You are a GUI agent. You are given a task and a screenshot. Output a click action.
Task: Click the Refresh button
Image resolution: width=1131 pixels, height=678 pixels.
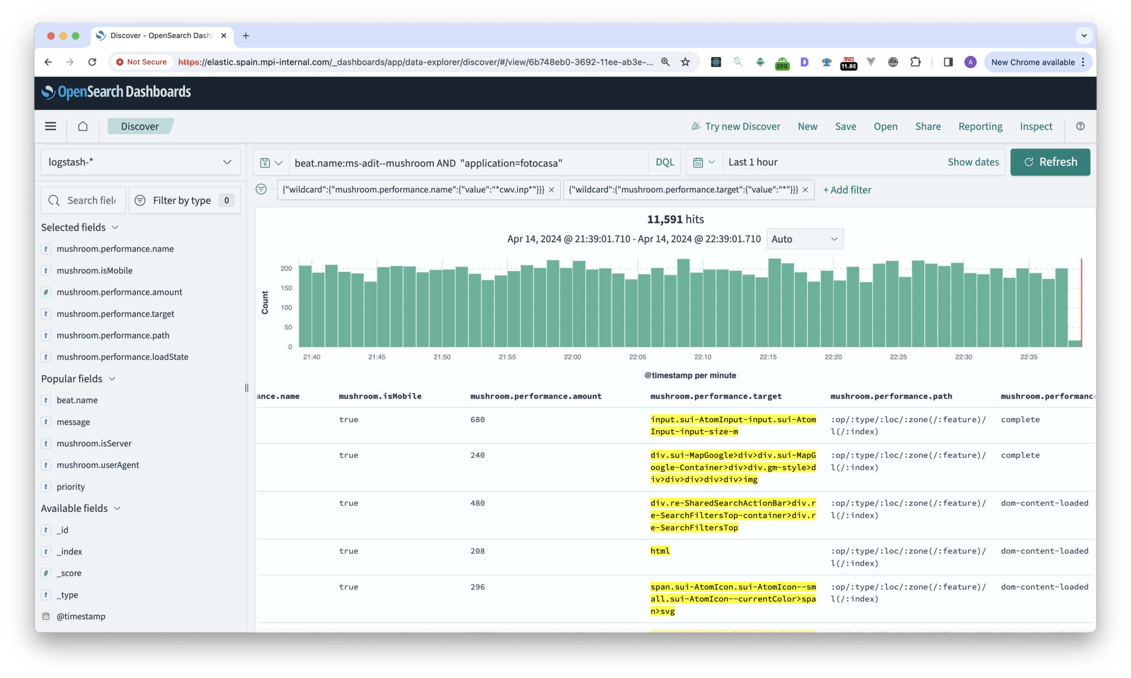[1050, 162]
